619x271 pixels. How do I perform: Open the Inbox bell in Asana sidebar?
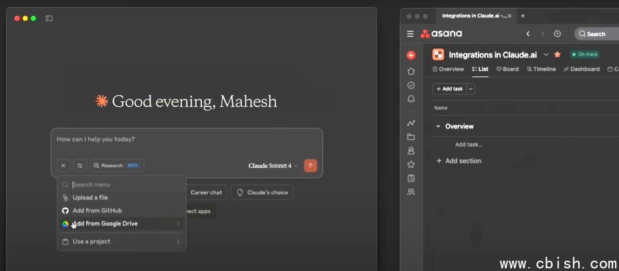[x=411, y=99]
